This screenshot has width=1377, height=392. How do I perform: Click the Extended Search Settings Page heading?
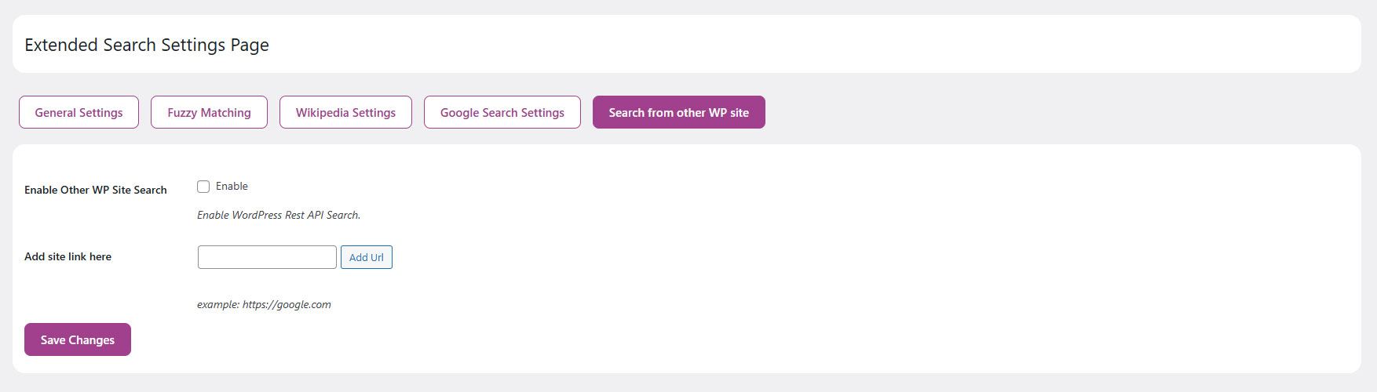tap(147, 45)
